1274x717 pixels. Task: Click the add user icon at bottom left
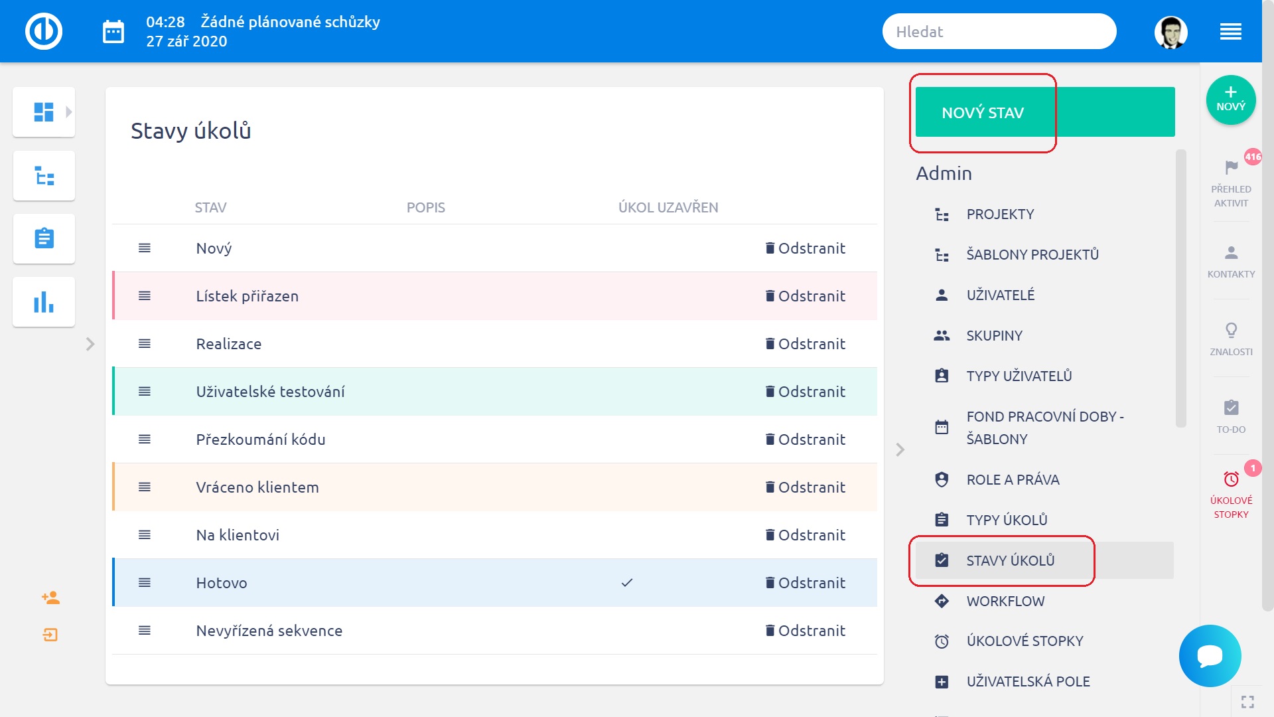coord(50,597)
